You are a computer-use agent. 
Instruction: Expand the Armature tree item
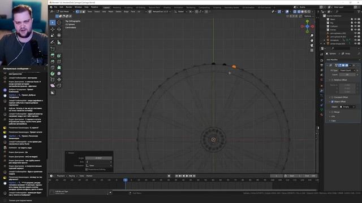pyautogui.click(x=324, y=40)
